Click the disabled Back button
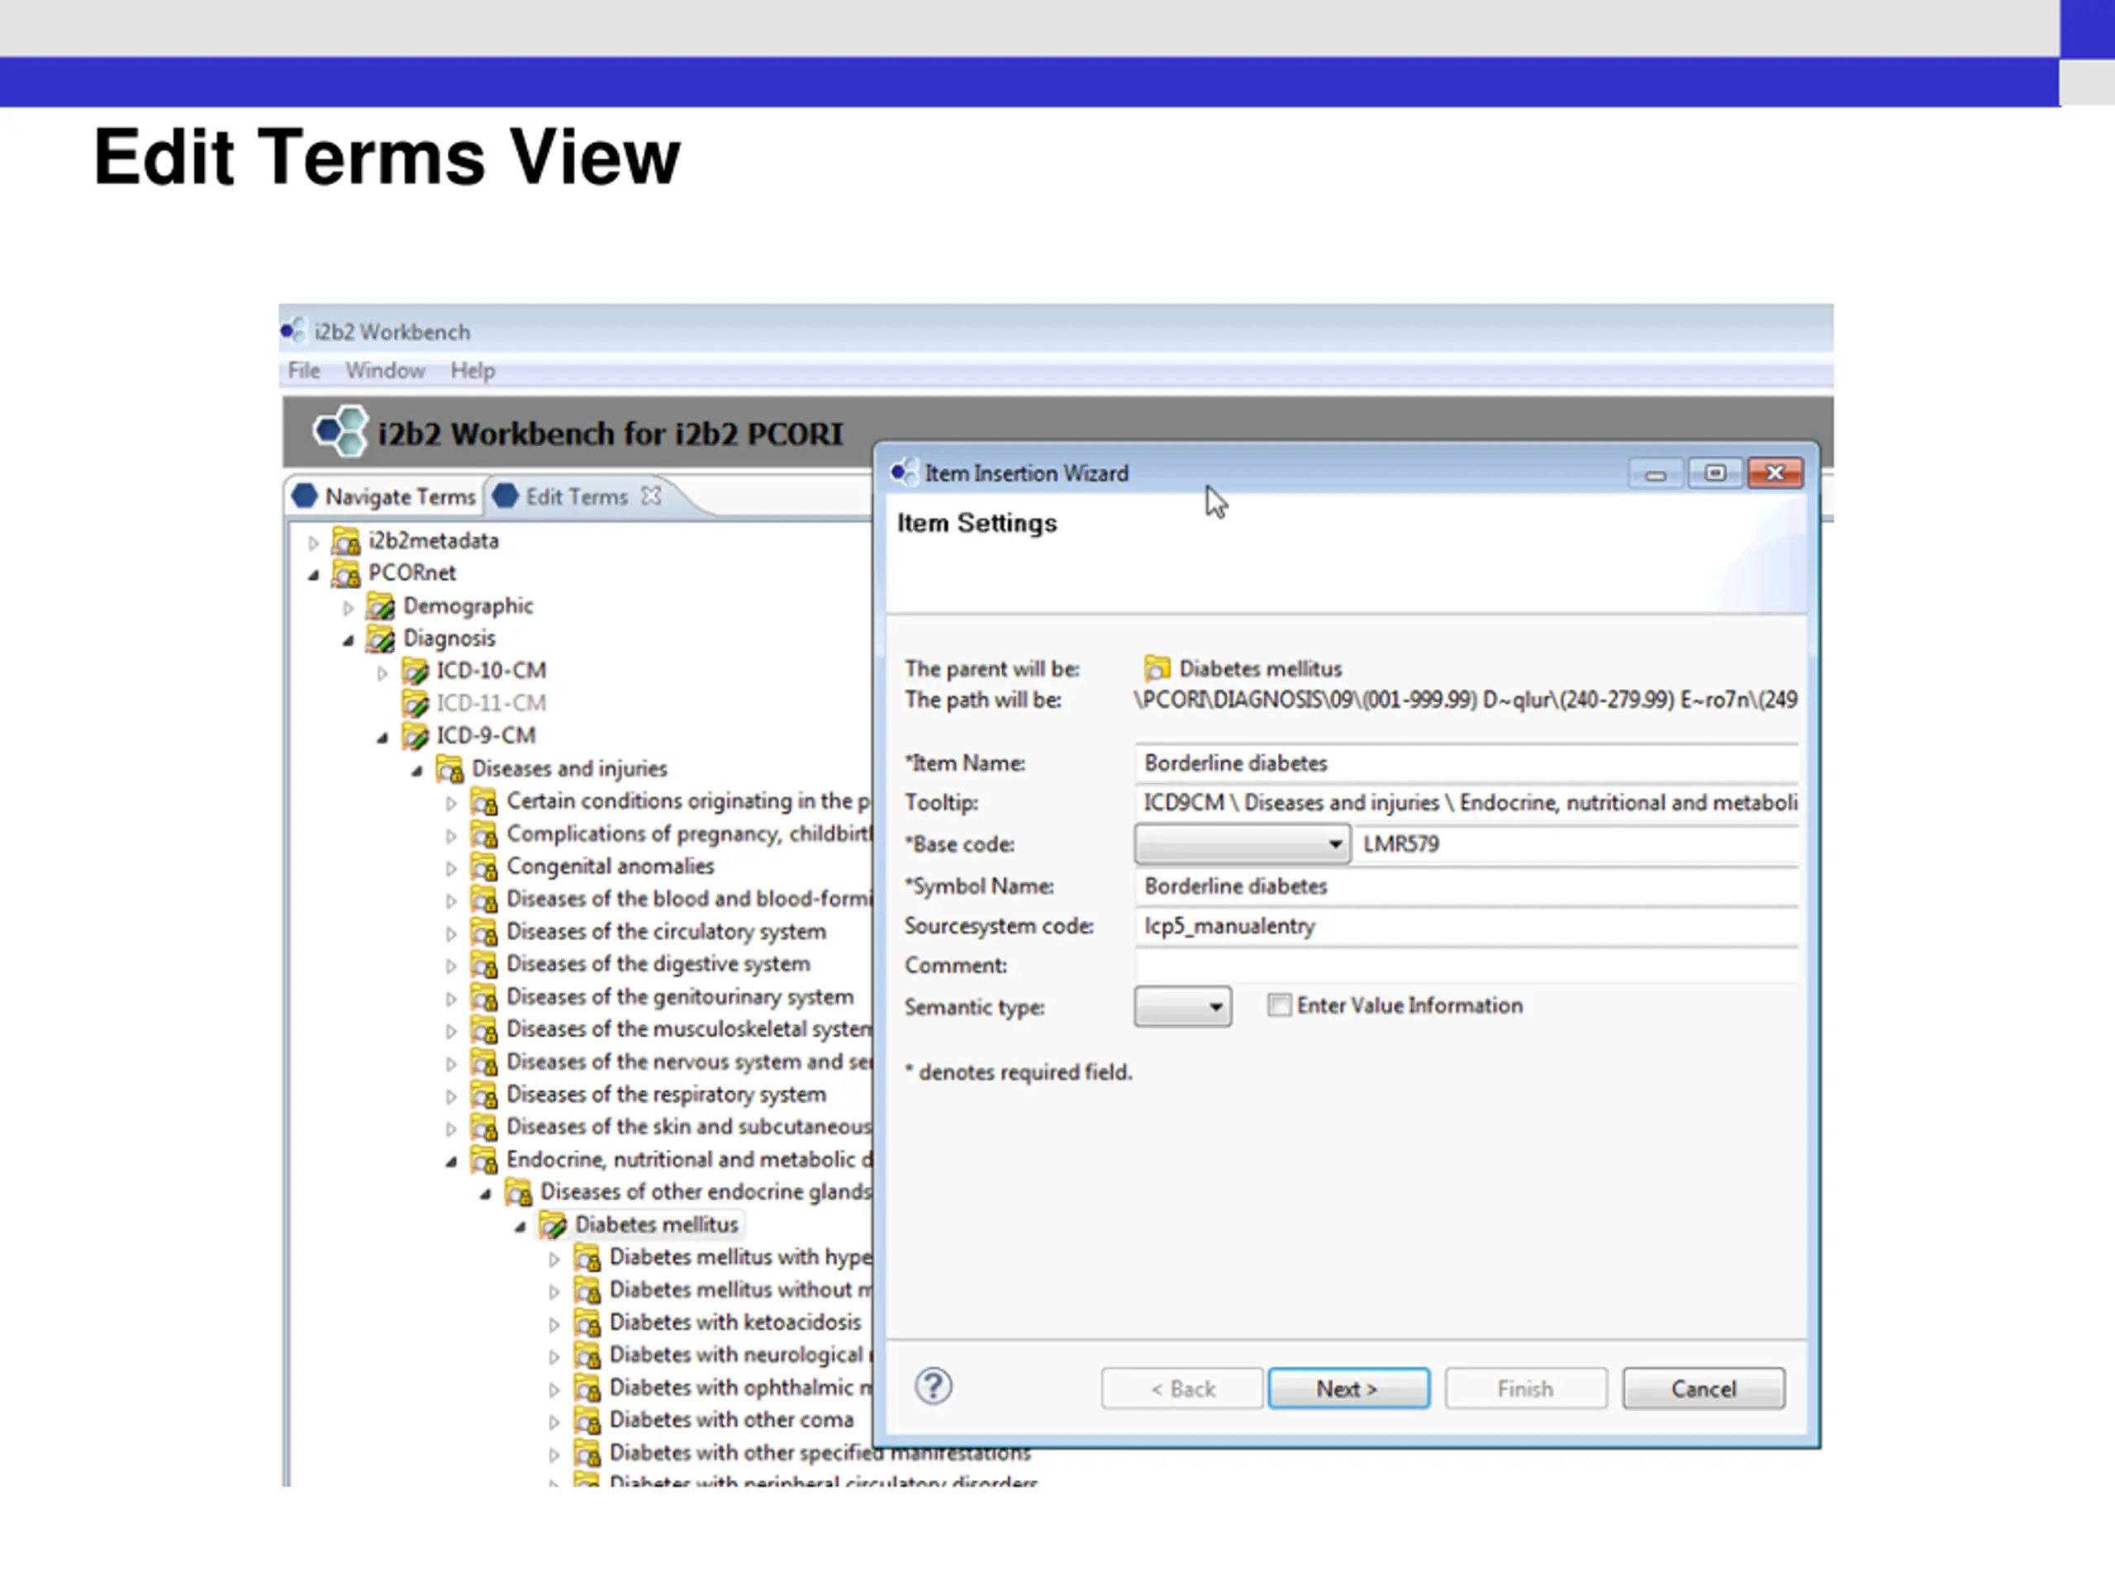Viewport: 2115px width, 1586px height. tap(1181, 1388)
